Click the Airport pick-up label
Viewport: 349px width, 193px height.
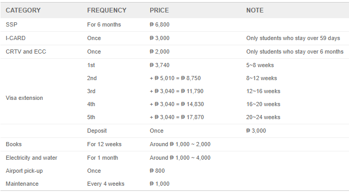pyautogui.click(x=25, y=171)
